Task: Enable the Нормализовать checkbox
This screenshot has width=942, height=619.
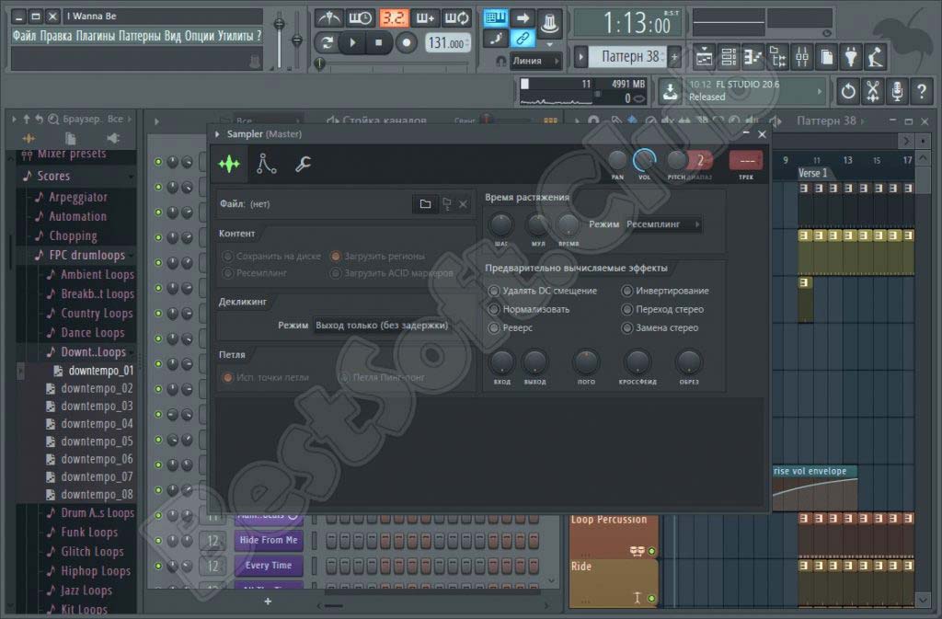Action: point(496,309)
